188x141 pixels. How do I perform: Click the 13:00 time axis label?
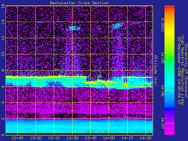point(36,138)
